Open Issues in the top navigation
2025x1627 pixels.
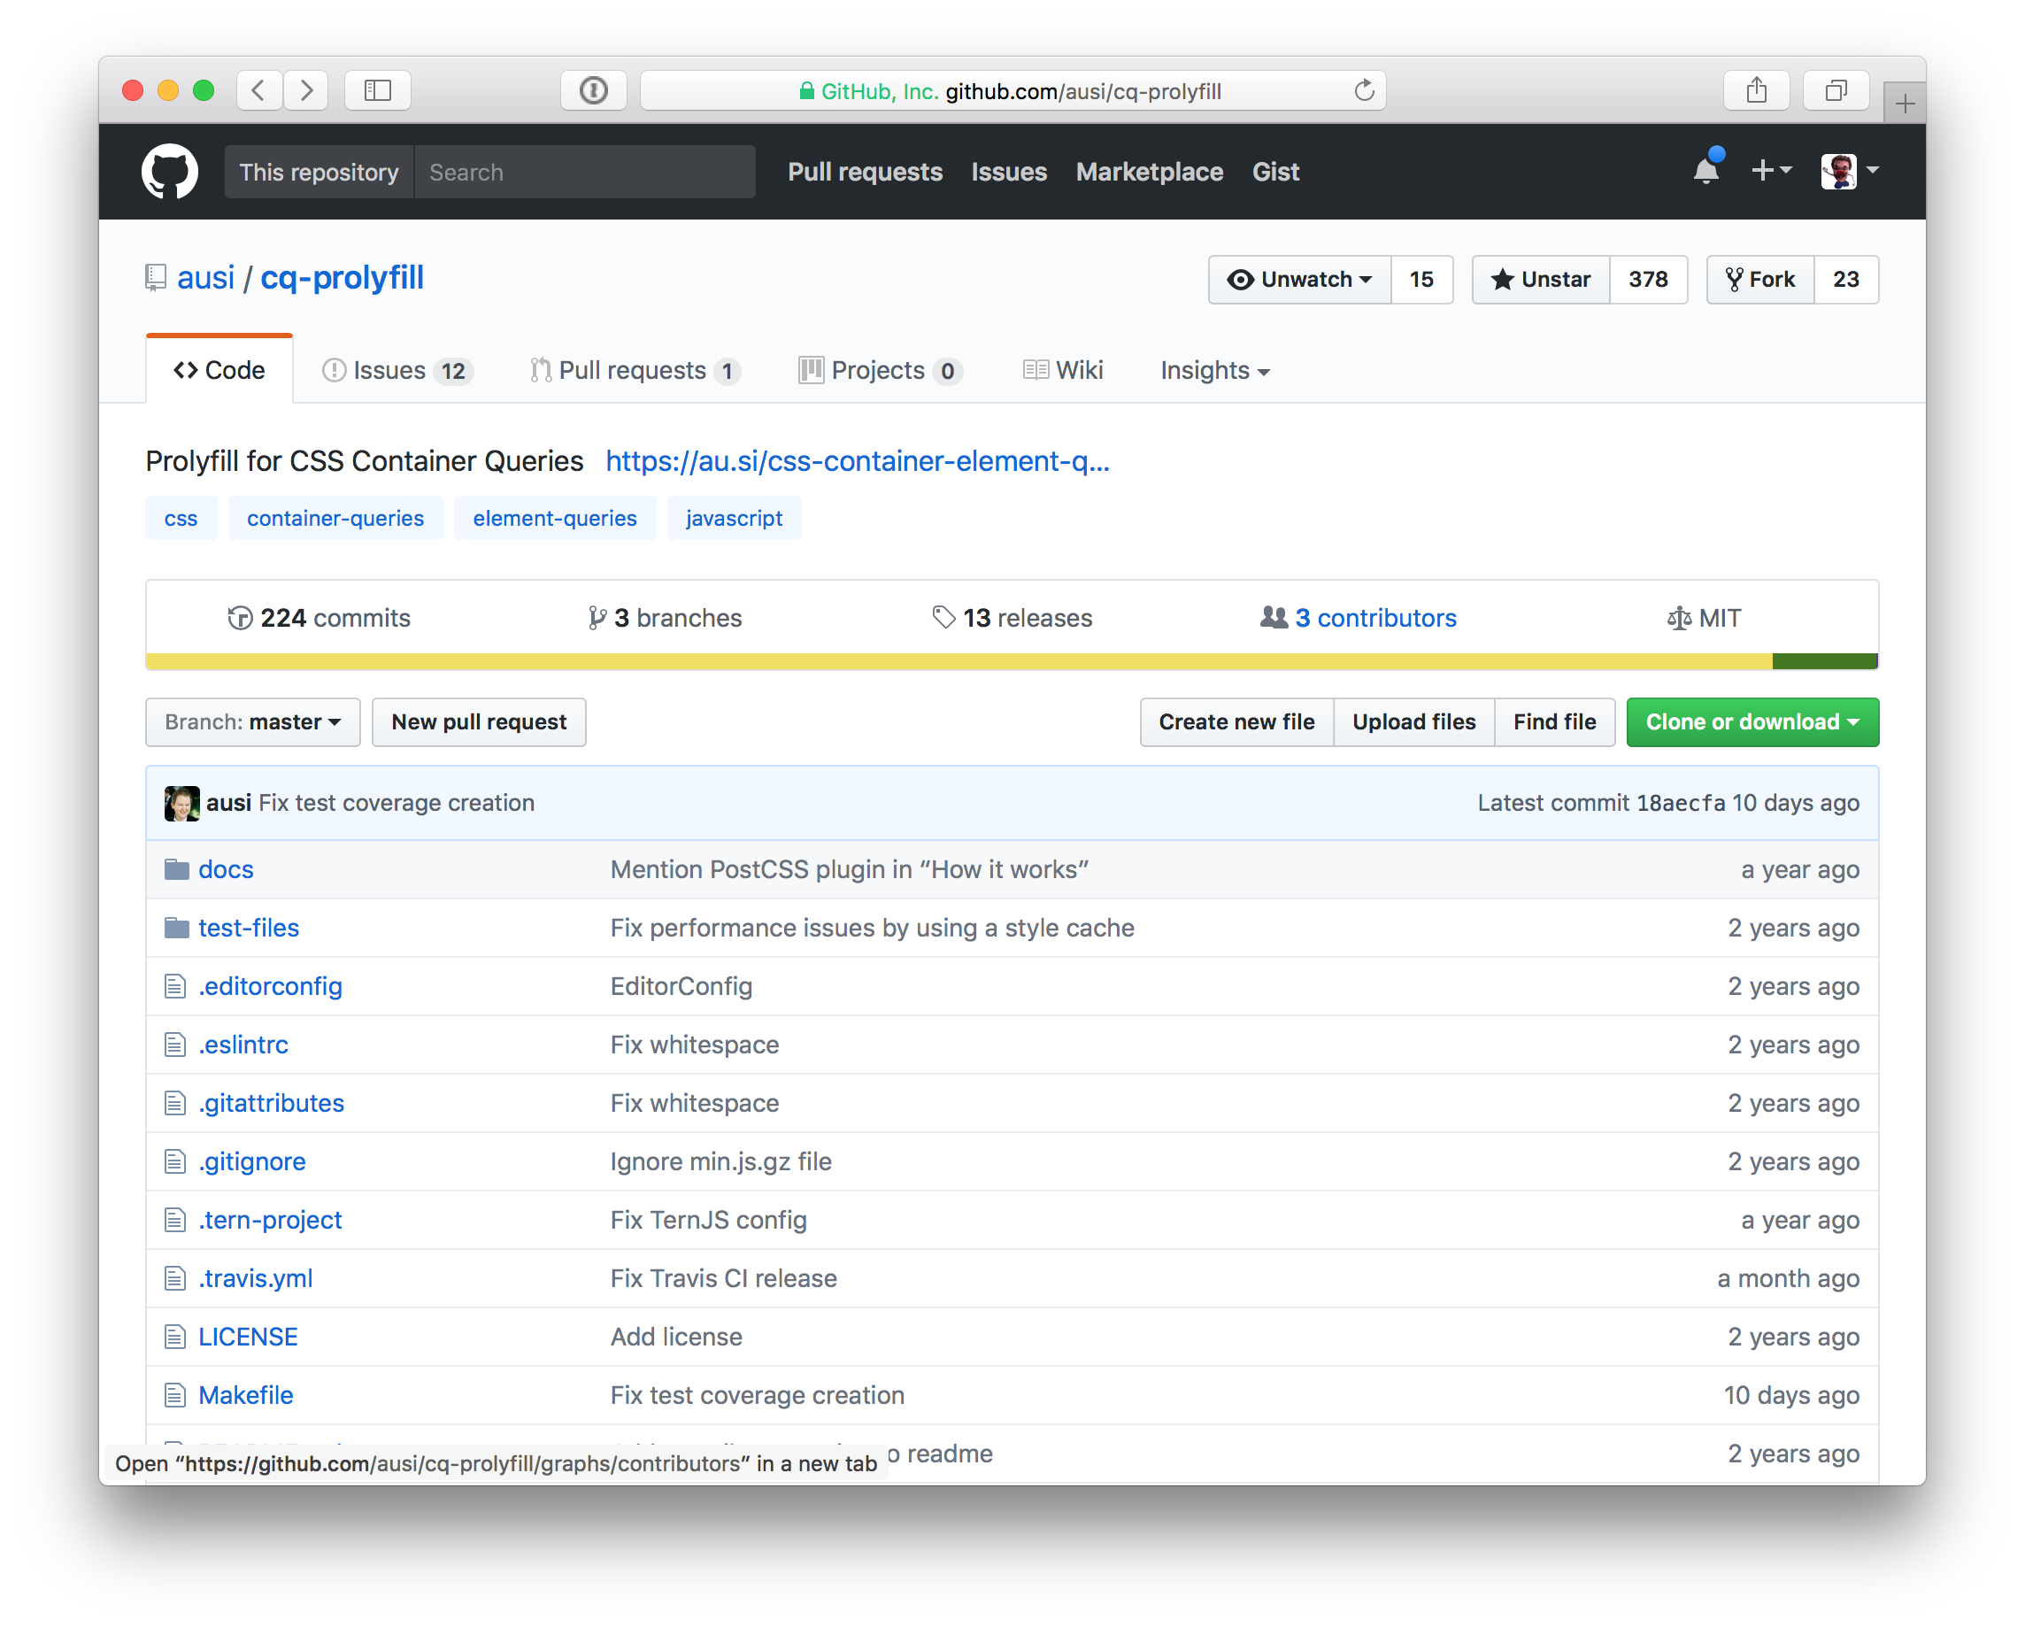(1009, 171)
